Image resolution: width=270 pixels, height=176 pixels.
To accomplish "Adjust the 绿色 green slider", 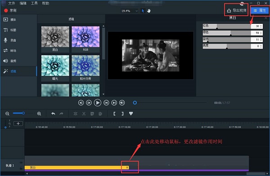I will [x=227, y=33].
